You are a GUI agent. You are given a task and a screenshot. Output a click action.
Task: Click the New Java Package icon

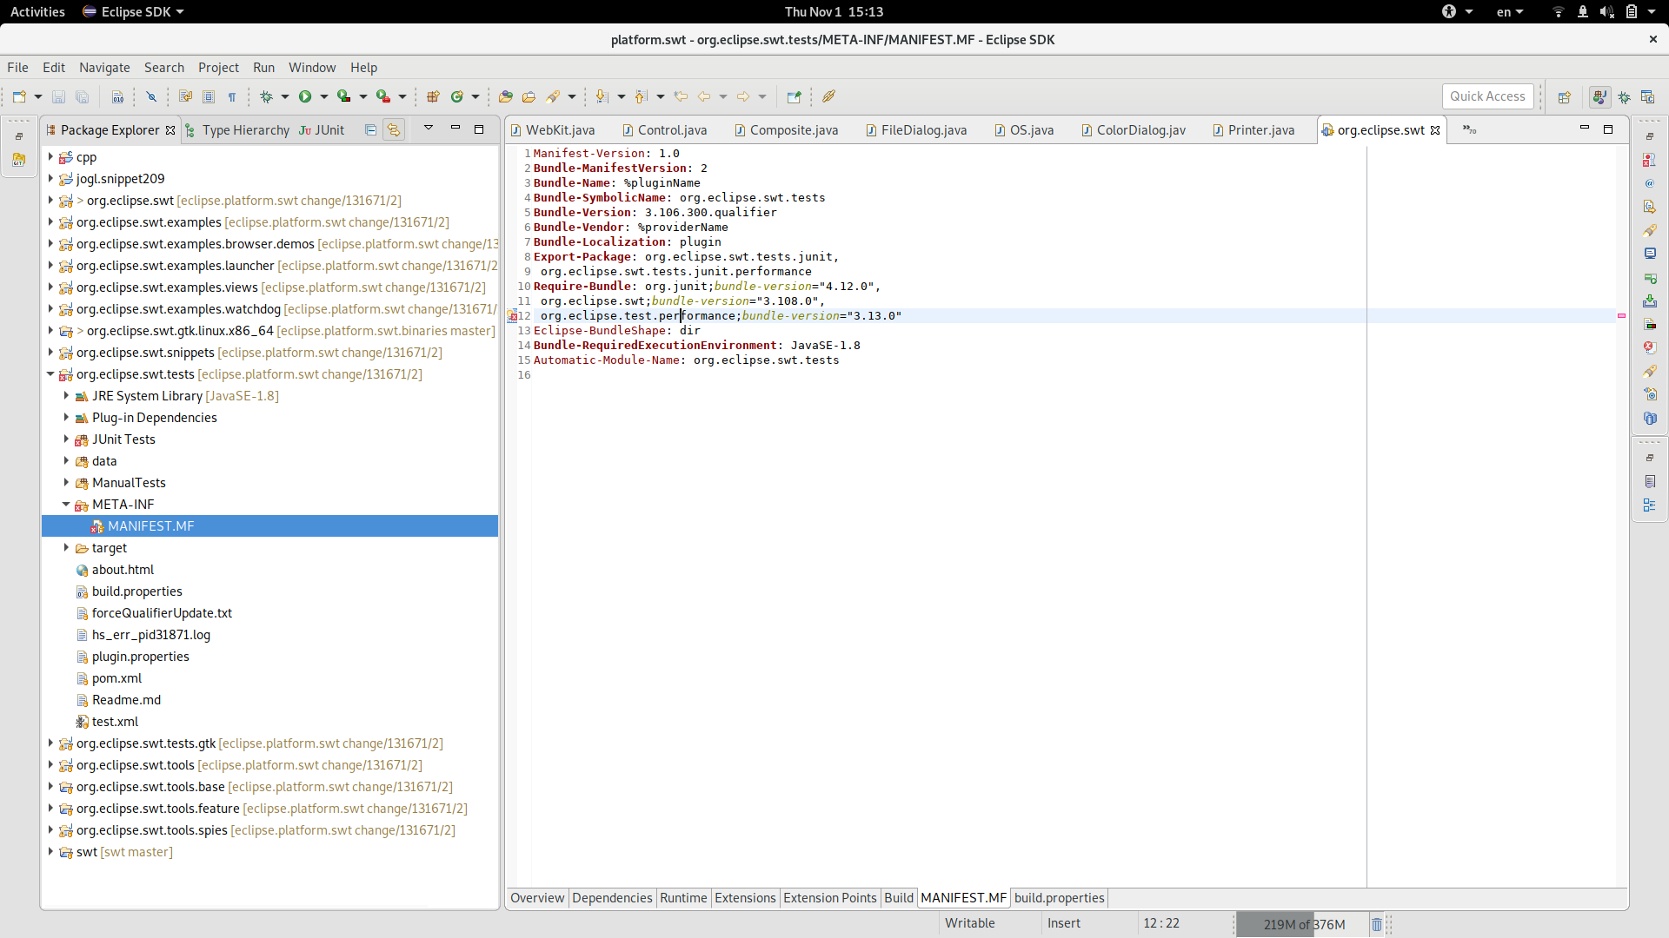tap(433, 96)
